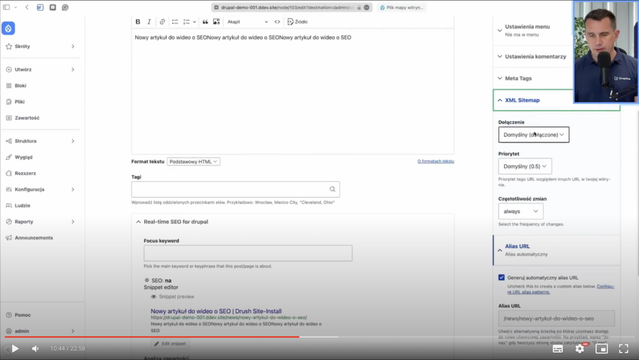
Task: Click the Wygląd brush icon
Action: pos(9,157)
